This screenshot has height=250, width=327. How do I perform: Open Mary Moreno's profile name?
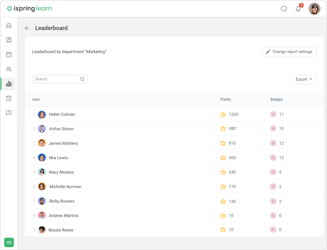click(61, 172)
